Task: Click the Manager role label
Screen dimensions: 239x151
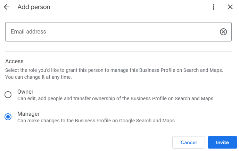Action: pos(28,114)
